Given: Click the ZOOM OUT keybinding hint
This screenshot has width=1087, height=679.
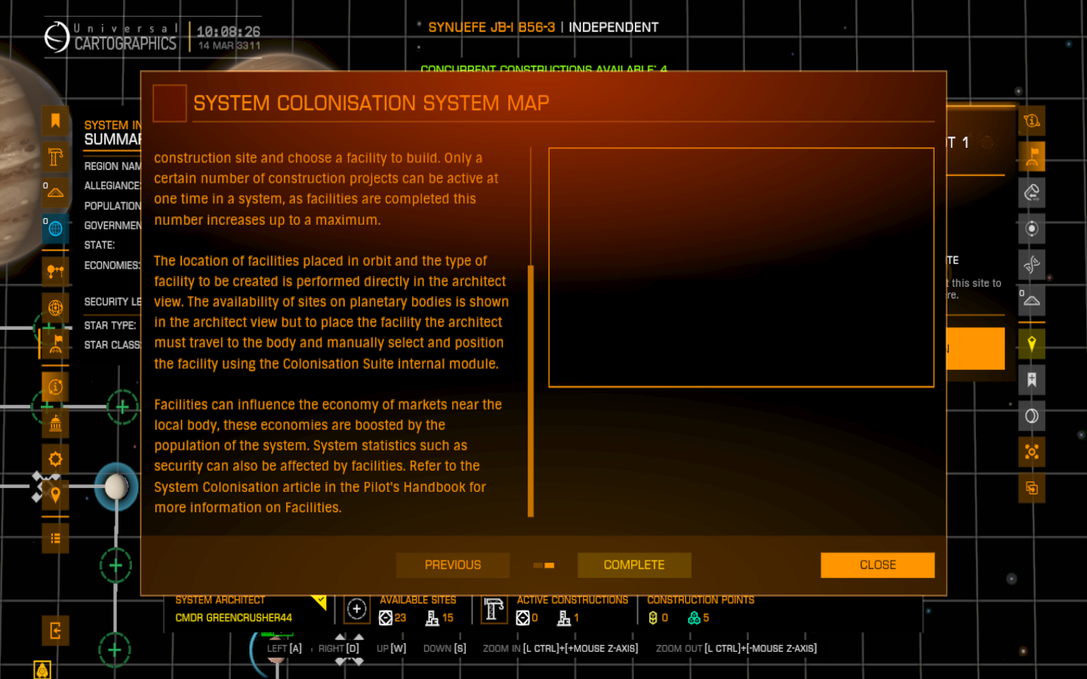Looking at the screenshot, I should [736, 648].
